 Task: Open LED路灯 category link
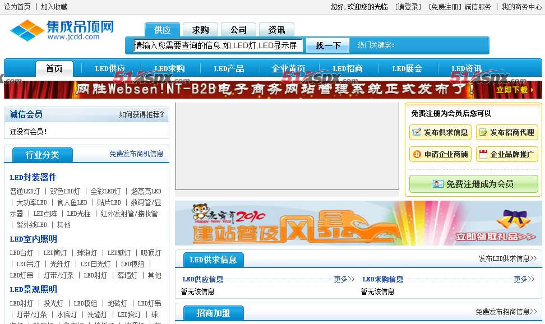(x=129, y=314)
